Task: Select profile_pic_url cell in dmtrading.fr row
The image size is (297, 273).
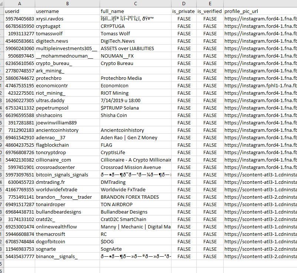Action: 260,182
